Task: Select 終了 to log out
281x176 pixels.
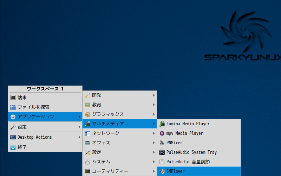Action: pyautogui.click(x=45, y=147)
